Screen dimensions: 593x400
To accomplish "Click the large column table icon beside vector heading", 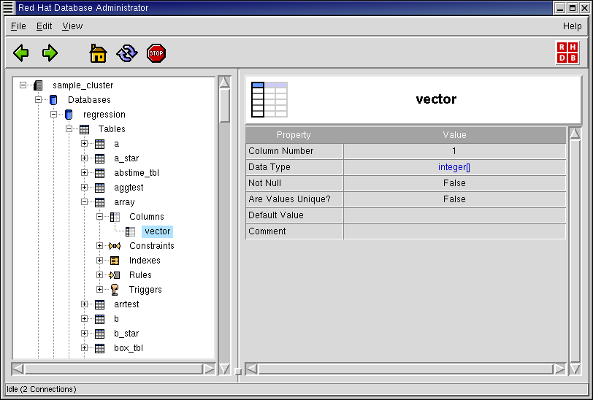I will [269, 99].
